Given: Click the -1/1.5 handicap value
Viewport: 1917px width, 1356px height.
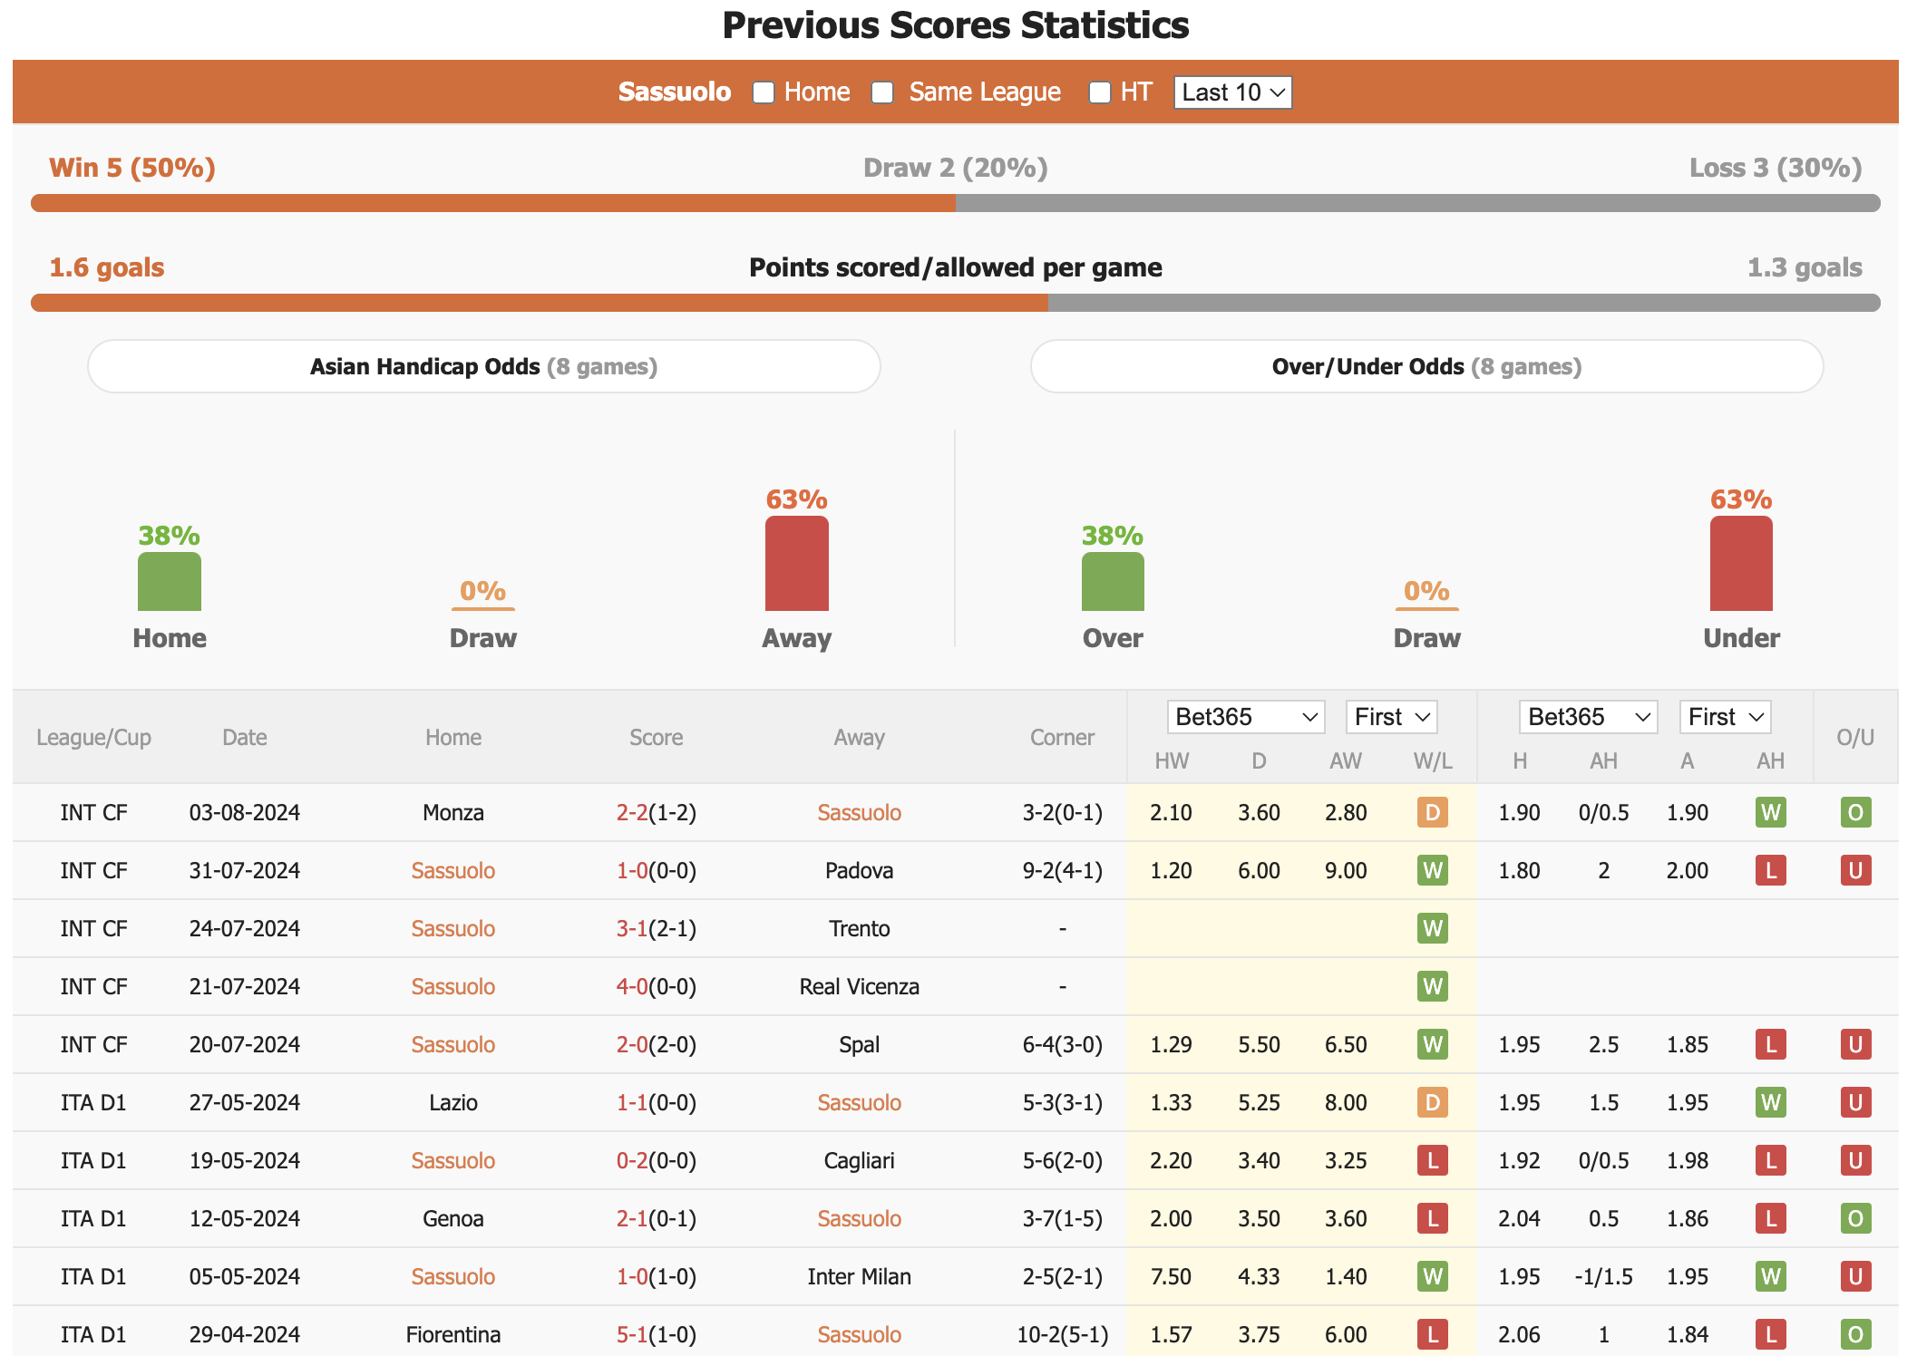Looking at the screenshot, I should click(1603, 1276).
